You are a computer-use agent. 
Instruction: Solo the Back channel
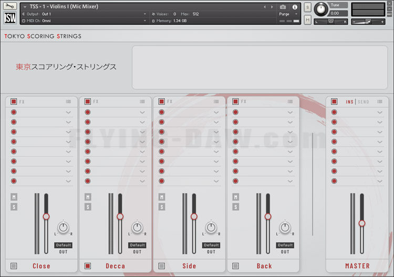point(235,207)
